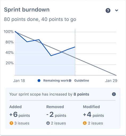The image size is (126, 136).
Task: Open the help question mark icon
Action: pos(108,10)
